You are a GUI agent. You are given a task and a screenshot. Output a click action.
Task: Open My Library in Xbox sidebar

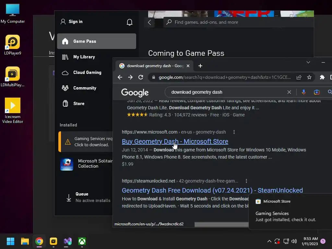[x=84, y=57]
